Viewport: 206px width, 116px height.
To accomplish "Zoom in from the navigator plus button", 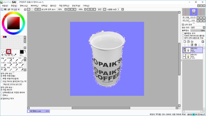I will coord(201,18).
